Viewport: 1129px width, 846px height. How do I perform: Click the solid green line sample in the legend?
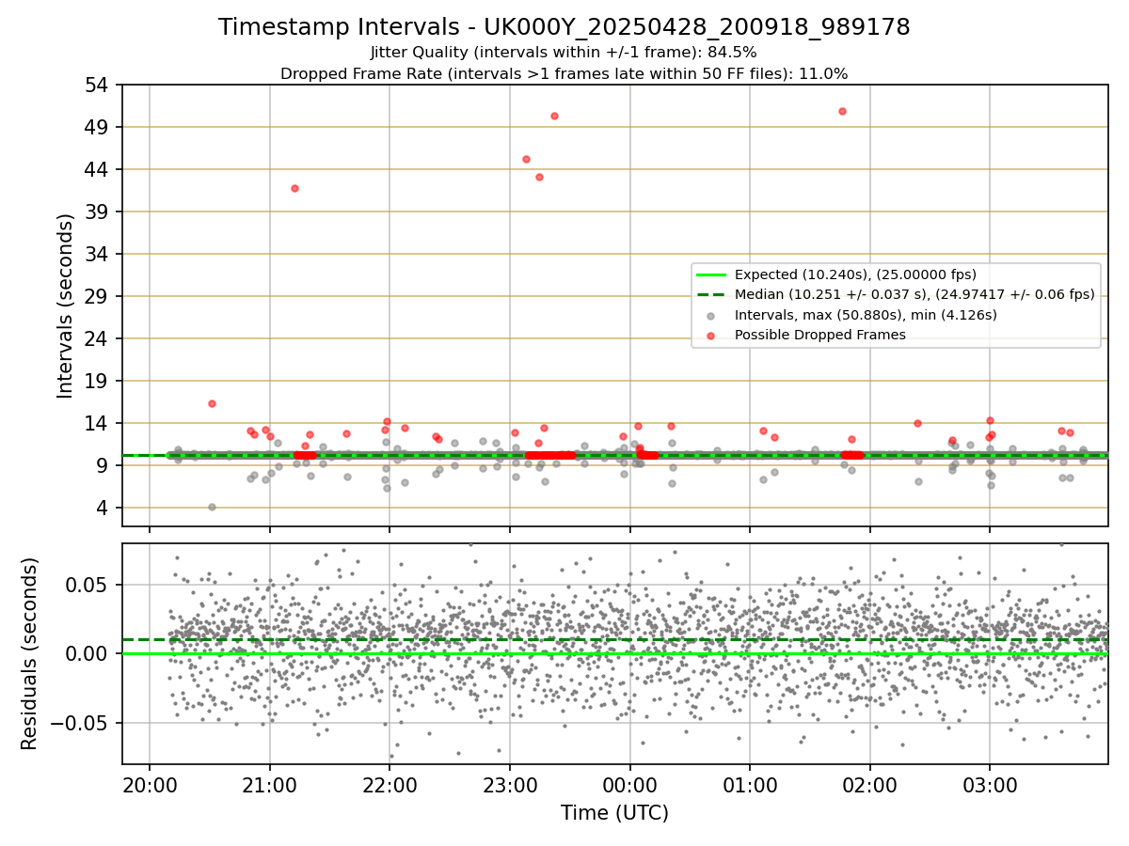click(711, 274)
